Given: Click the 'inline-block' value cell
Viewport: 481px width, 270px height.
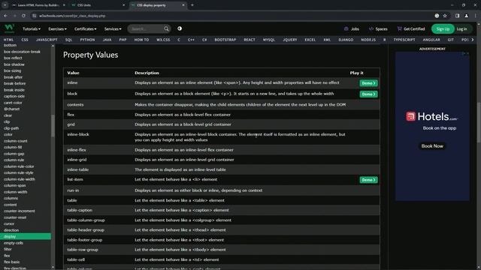Looking at the screenshot, I should tap(78, 134).
